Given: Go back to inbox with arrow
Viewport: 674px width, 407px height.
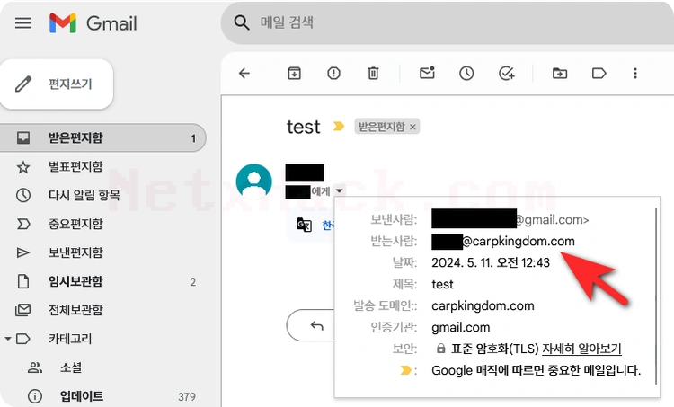Looking at the screenshot, I should tap(244, 74).
